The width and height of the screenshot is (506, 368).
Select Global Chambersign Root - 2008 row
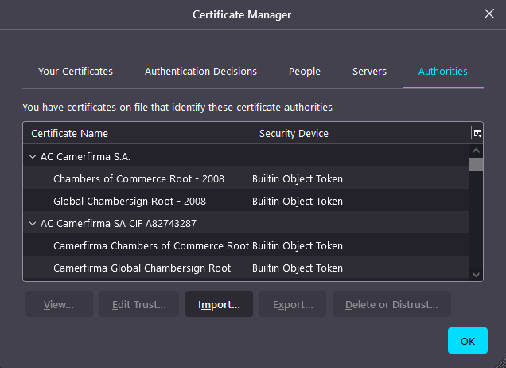246,201
